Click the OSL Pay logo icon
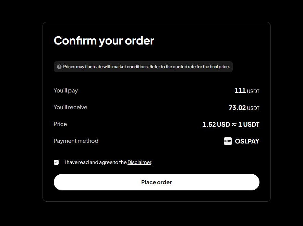Image resolution: width=303 pixels, height=226 pixels. click(x=228, y=141)
